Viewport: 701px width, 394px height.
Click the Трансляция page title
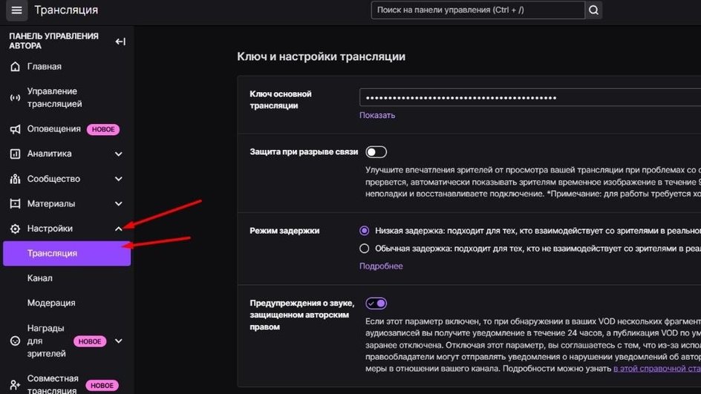[66, 10]
